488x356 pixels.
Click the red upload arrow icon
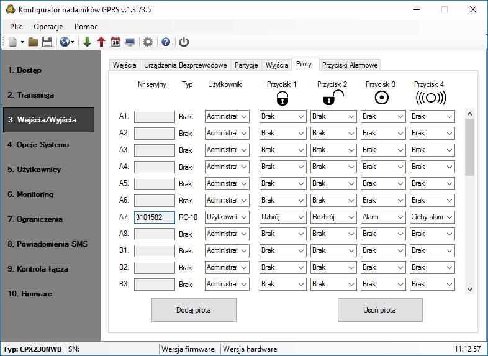101,42
